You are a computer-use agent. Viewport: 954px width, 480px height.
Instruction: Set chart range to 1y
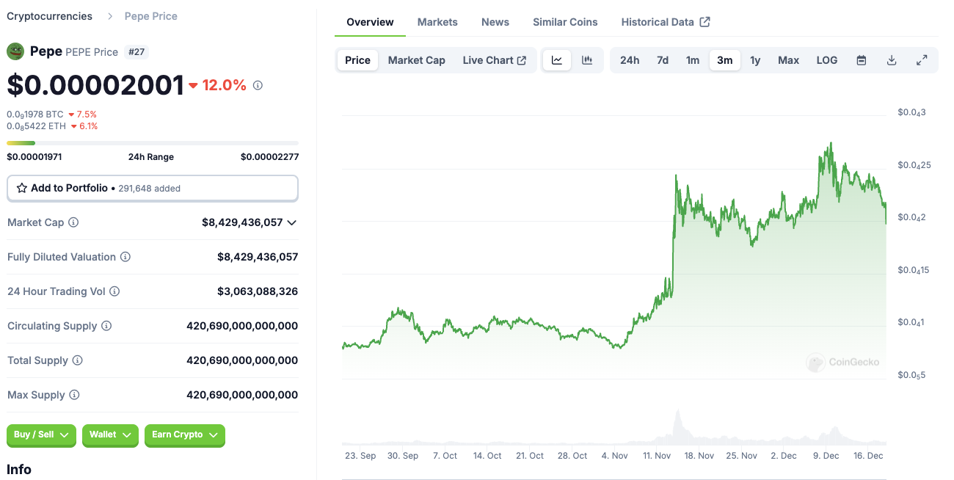755,60
